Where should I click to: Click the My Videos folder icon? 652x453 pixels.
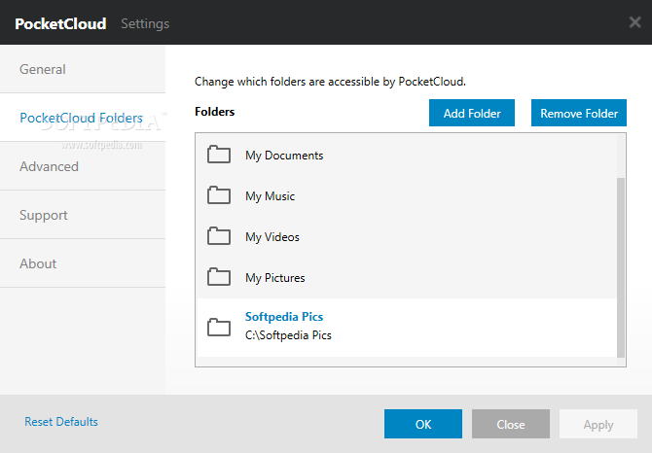click(x=219, y=236)
